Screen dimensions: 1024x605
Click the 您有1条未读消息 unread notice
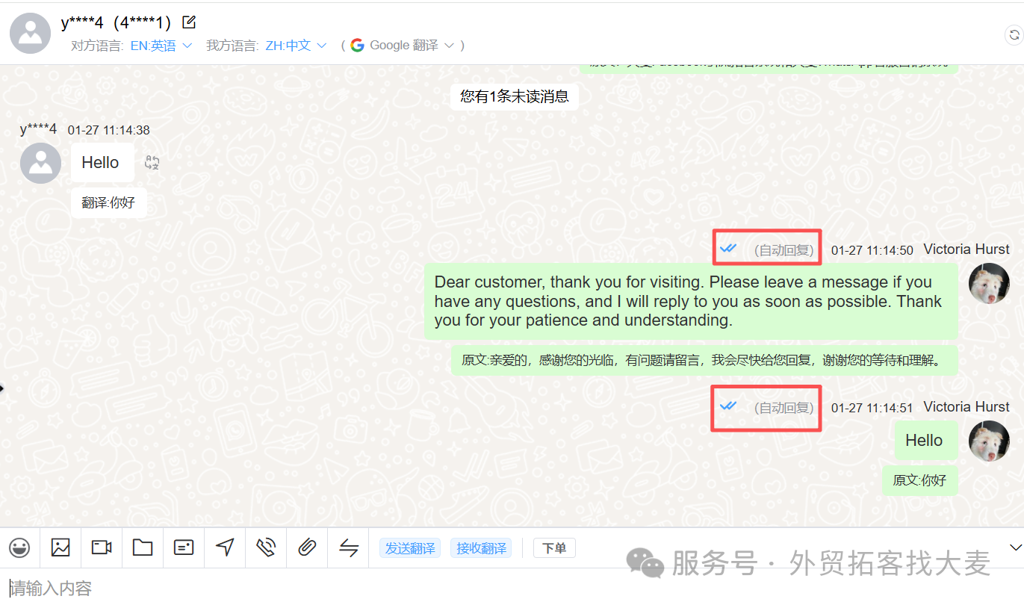(515, 96)
